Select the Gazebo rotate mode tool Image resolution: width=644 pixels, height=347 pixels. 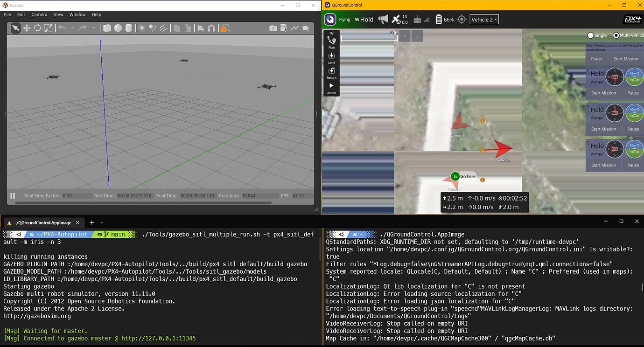37,28
